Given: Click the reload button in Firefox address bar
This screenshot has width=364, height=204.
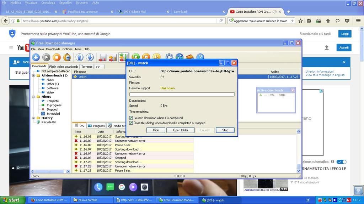Looking at the screenshot, I should (221, 21).
